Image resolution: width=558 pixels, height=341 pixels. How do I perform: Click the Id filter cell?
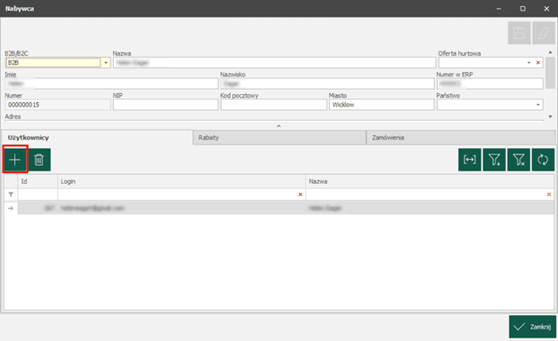point(37,194)
